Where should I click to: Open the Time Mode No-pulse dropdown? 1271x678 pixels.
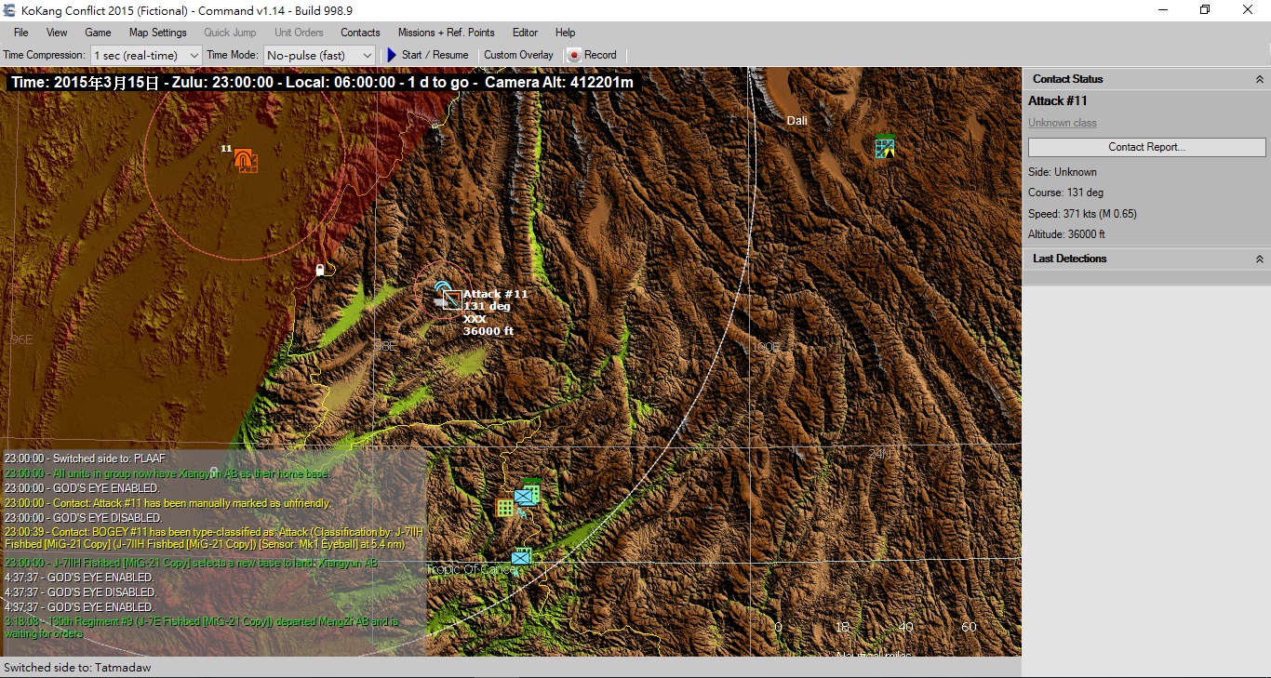click(319, 55)
